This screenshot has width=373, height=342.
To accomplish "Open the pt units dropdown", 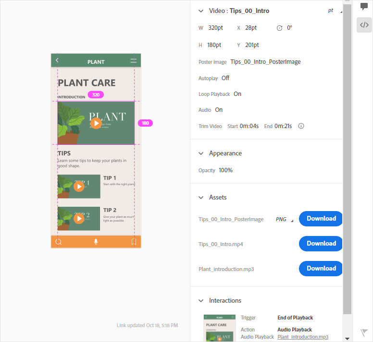I will coord(335,11).
